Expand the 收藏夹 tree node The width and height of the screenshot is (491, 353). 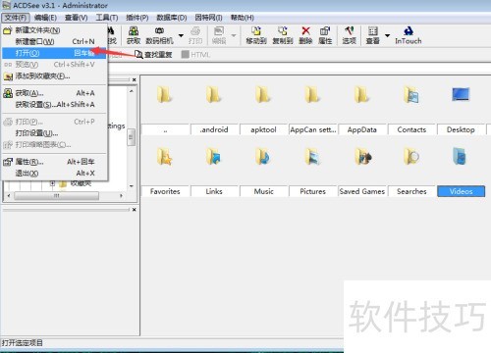[x=52, y=183]
